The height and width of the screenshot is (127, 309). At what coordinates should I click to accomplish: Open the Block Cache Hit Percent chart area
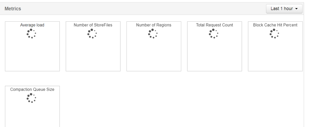(275, 56)
